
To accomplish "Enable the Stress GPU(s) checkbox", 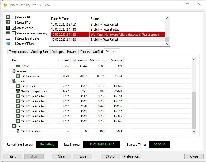I will click(14, 44).
